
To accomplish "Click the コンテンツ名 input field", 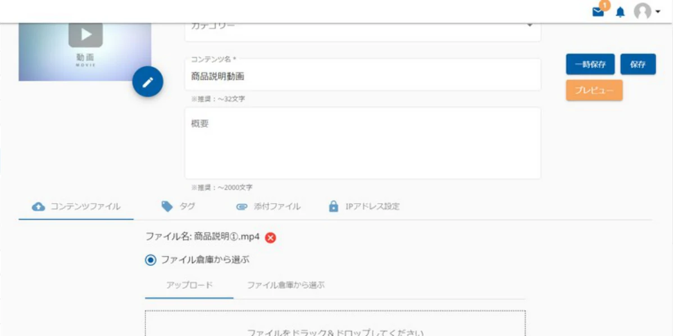I will (363, 75).
